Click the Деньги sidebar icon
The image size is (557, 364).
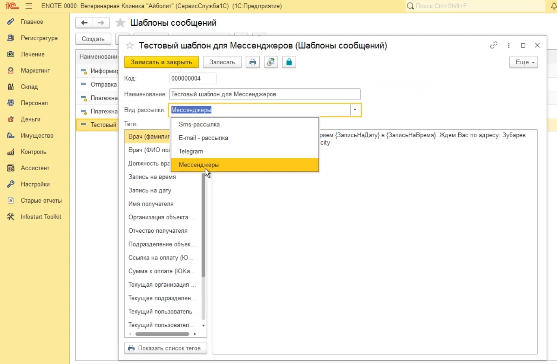point(11,119)
